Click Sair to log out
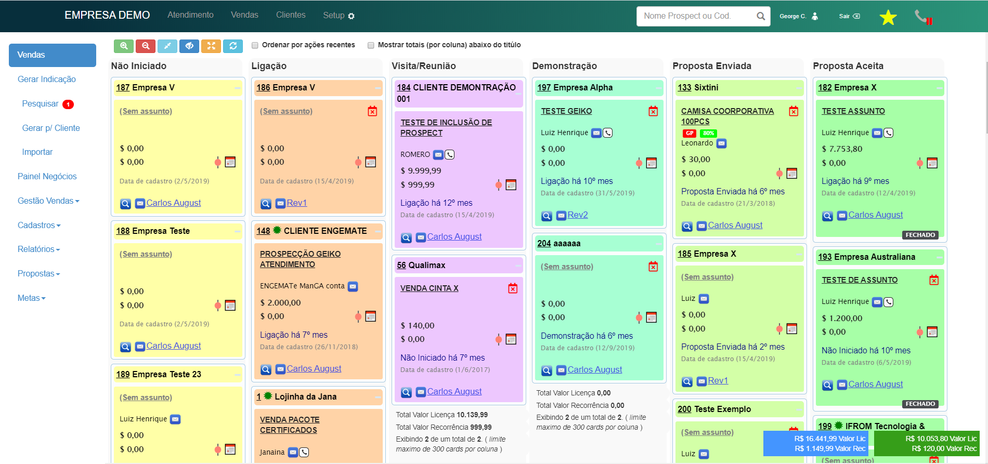Screen dimensions: 988x464 pos(849,16)
